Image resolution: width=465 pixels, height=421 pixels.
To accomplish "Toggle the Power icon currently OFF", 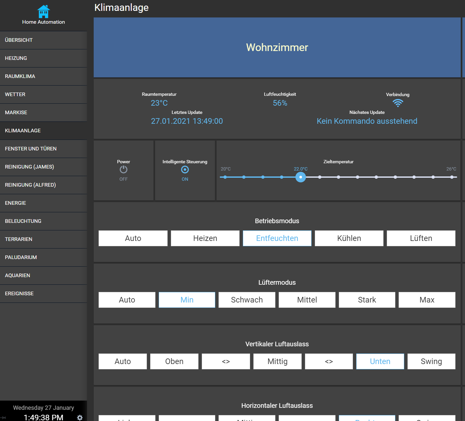I will pyautogui.click(x=124, y=170).
